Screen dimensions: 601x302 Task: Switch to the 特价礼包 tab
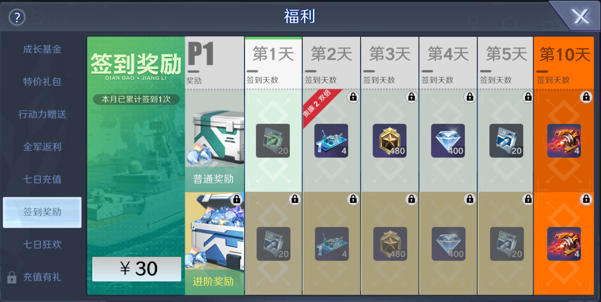42,82
